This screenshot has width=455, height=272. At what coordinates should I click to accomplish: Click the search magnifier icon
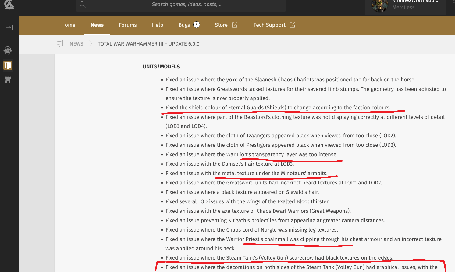(x=82, y=4)
